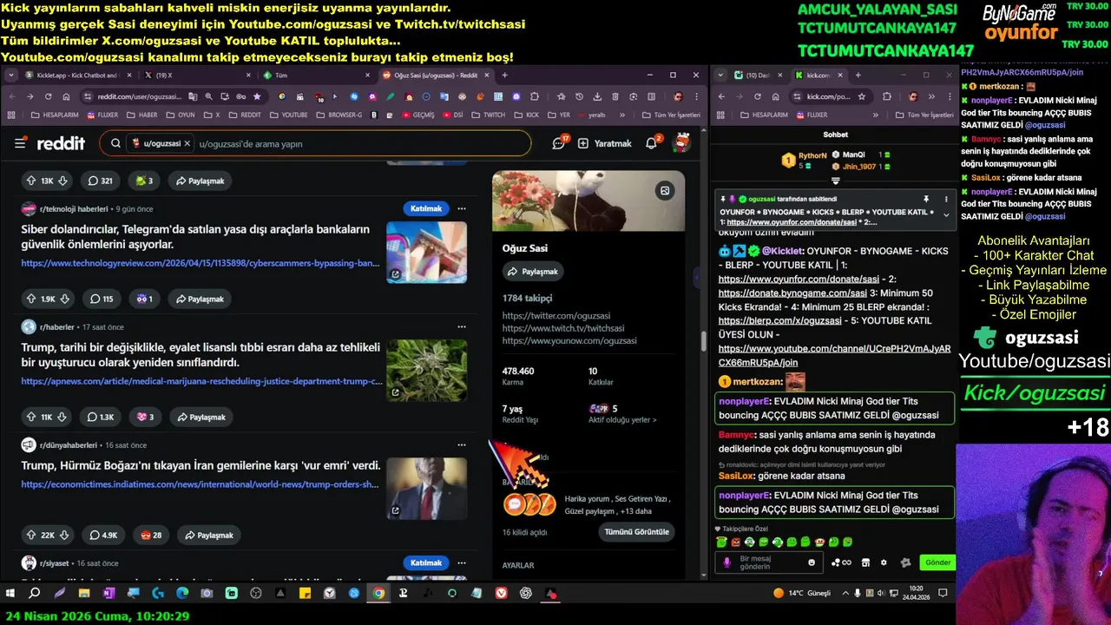Open comments on the Hürmüz Boğazı post
Screen dimensions: 1111x625
coord(103,535)
